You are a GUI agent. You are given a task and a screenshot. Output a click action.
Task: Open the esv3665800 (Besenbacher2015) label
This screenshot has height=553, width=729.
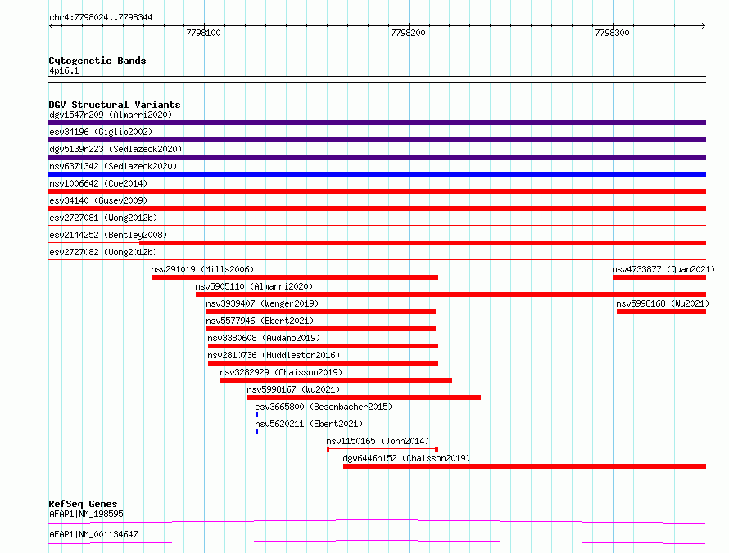[x=324, y=407]
